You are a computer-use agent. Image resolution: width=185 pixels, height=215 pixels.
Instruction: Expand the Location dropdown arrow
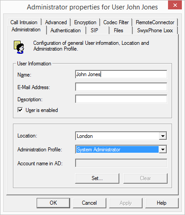coord(163,136)
